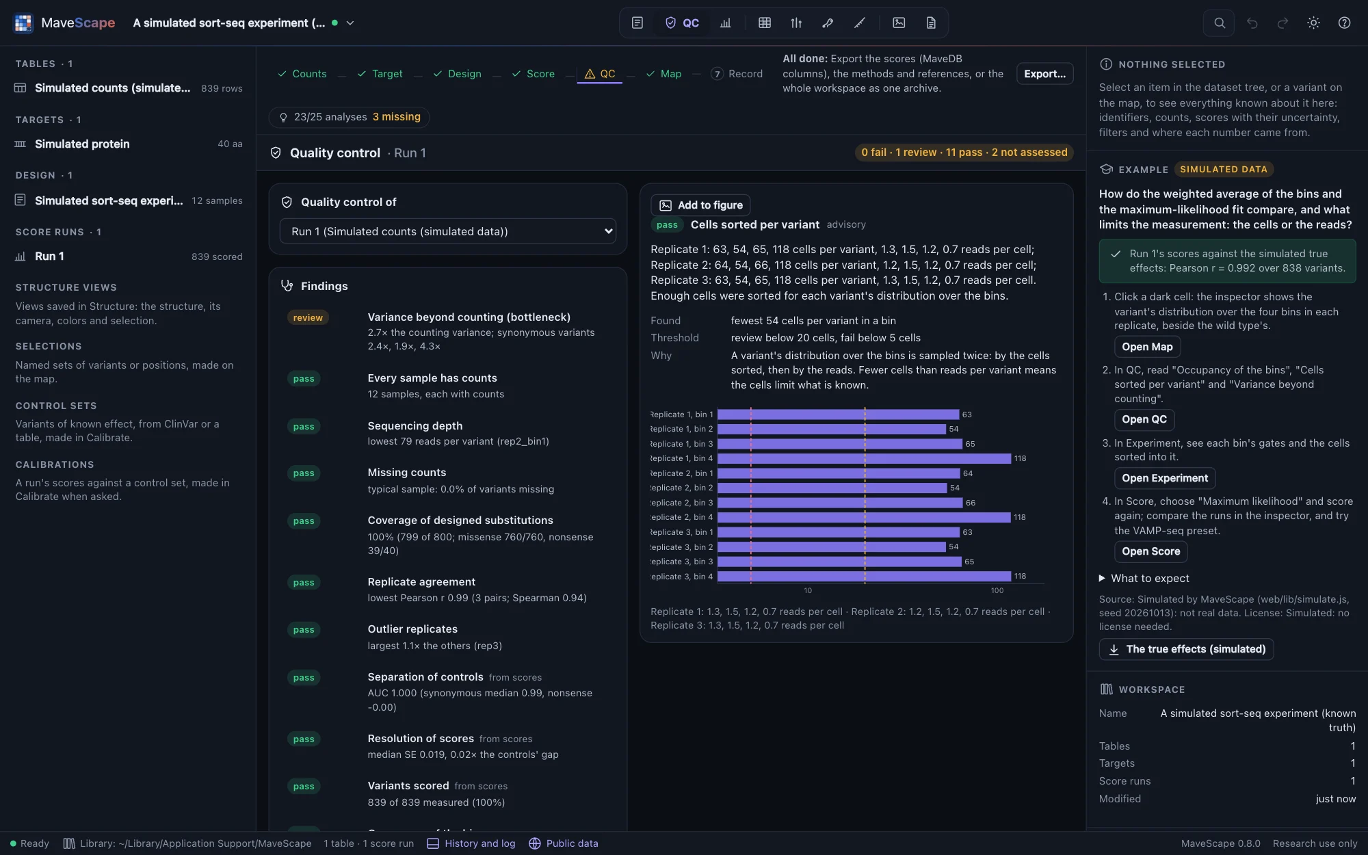
Task: Go to the Score step tab
Action: [x=533, y=74]
